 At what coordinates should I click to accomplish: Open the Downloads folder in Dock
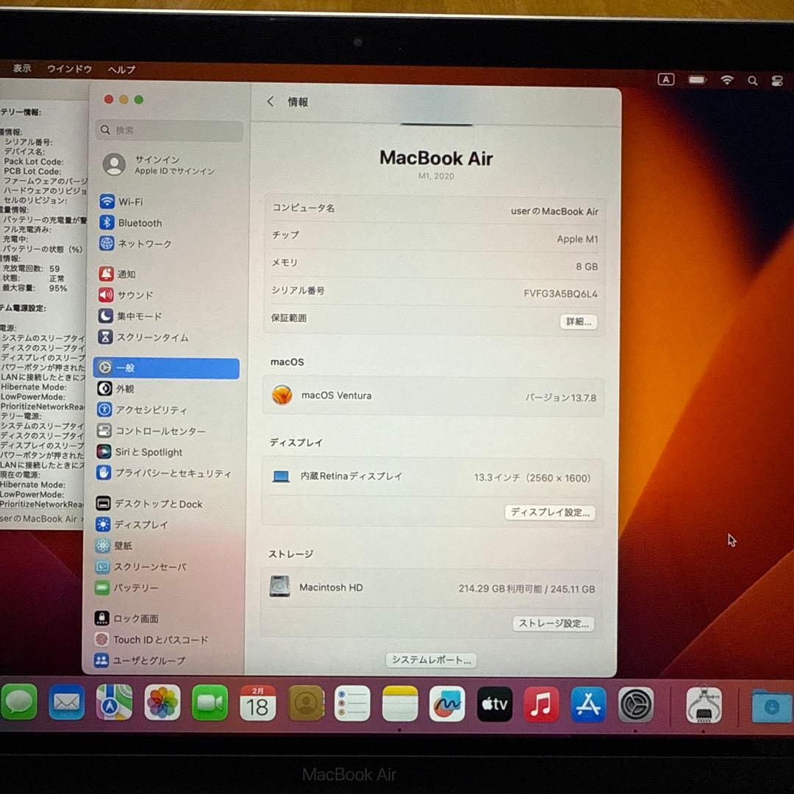click(x=772, y=706)
